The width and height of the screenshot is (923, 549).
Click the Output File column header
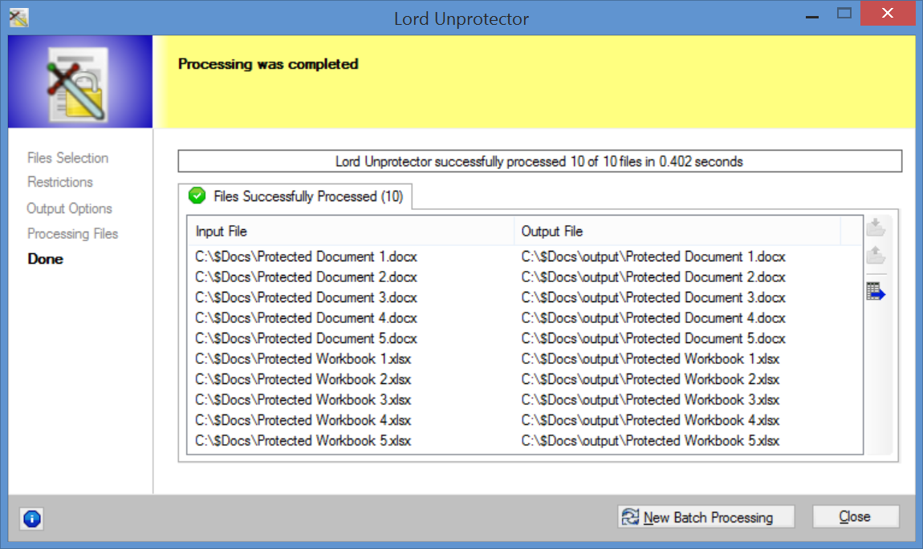coord(677,231)
